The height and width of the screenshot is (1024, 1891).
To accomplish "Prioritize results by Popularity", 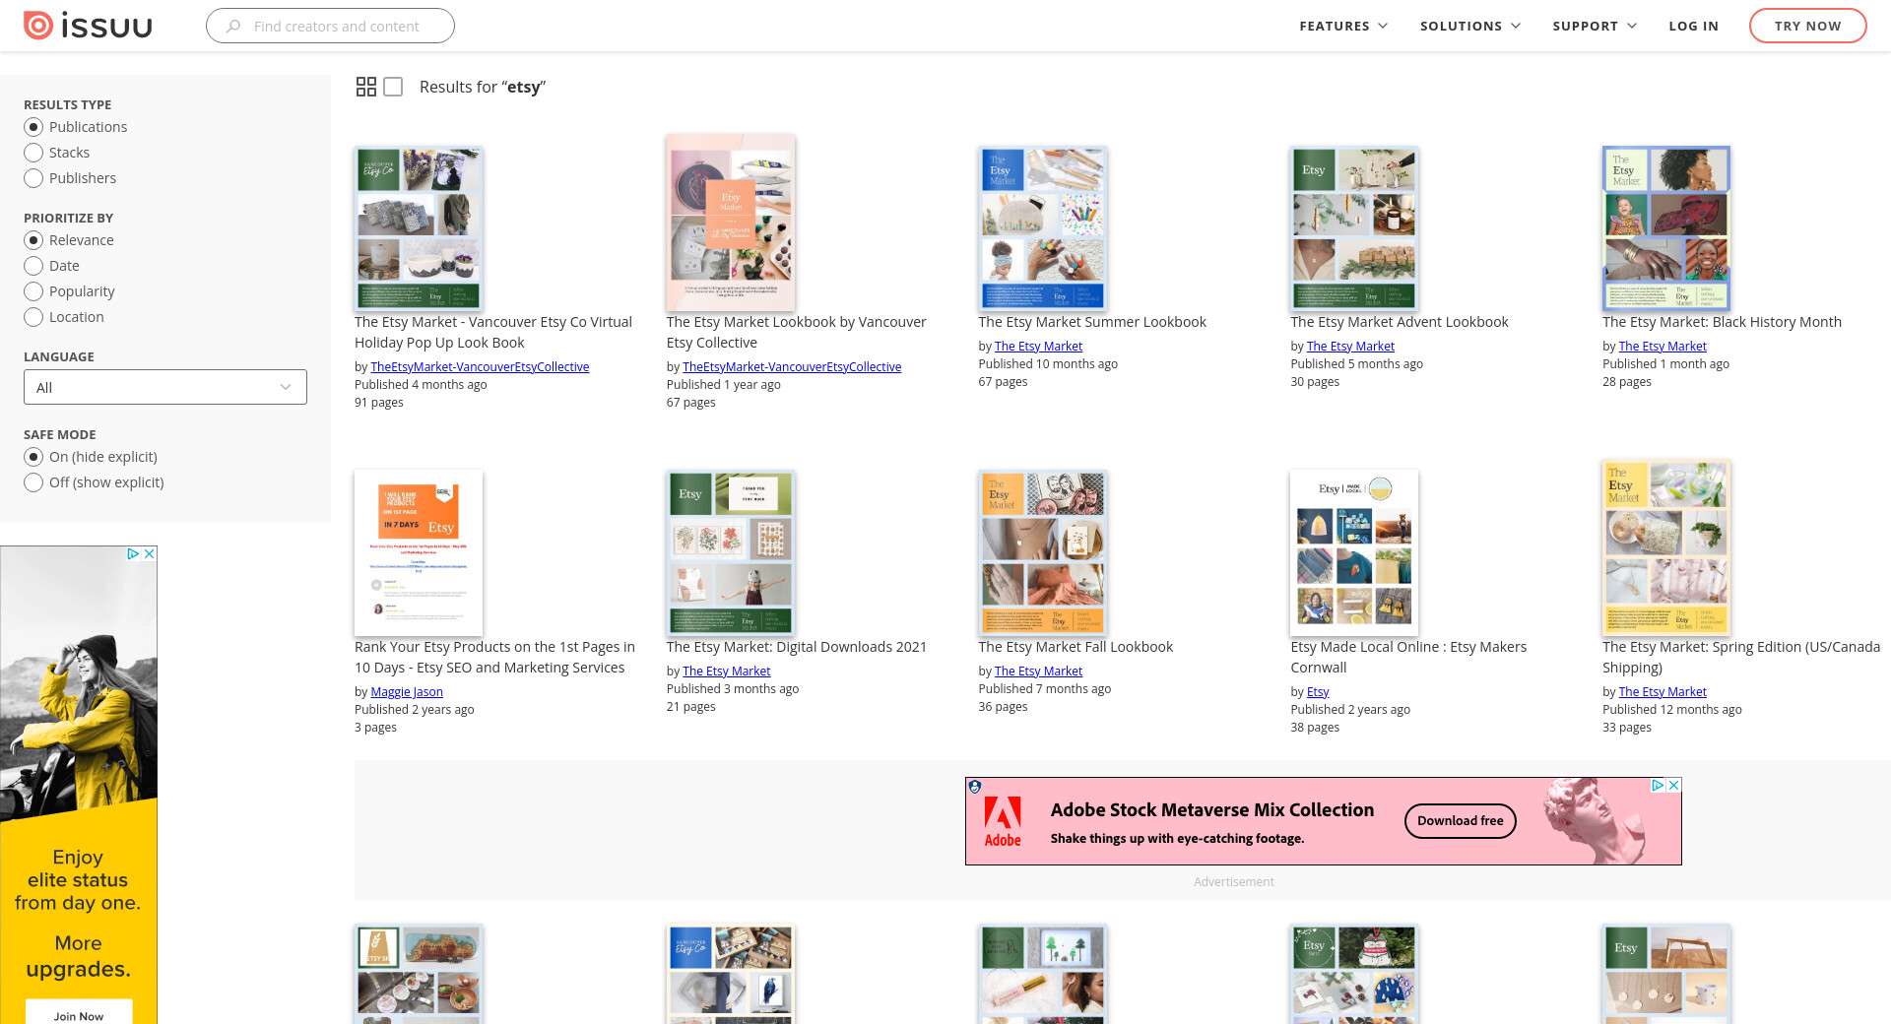I will coord(33,291).
